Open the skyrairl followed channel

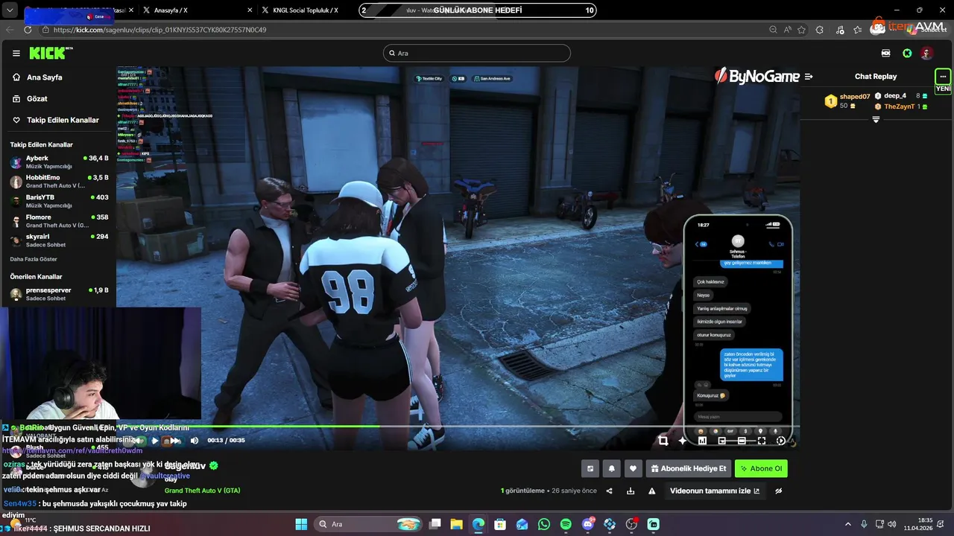click(x=59, y=240)
